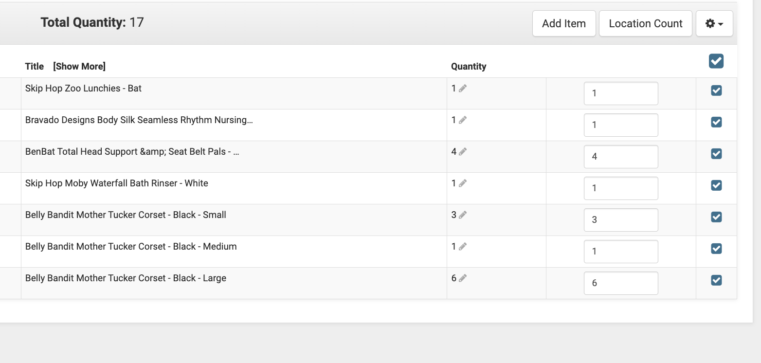761x363 pixels.
Task: Focus quantity field for Corset Black Medium
Action: [621, 252]
